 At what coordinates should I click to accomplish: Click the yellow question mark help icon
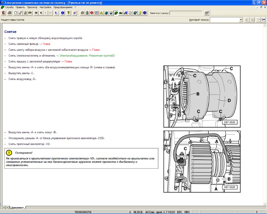[x=68, y=13]
